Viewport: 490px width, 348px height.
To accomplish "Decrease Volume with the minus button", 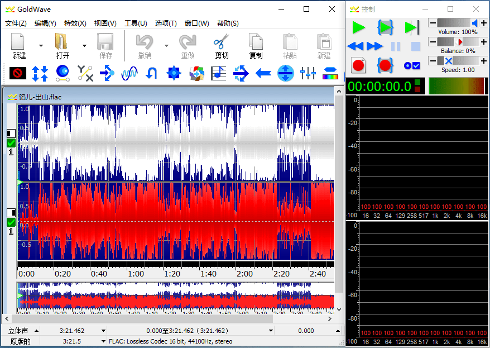I will point(433,23).
